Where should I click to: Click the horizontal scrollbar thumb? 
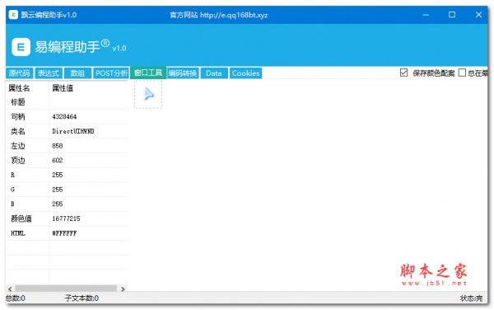pyautogui.click(x=66, y=289)
